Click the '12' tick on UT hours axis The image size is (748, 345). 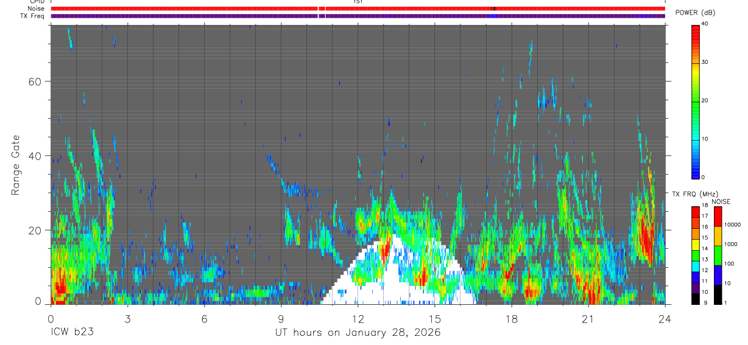point(358,318)
